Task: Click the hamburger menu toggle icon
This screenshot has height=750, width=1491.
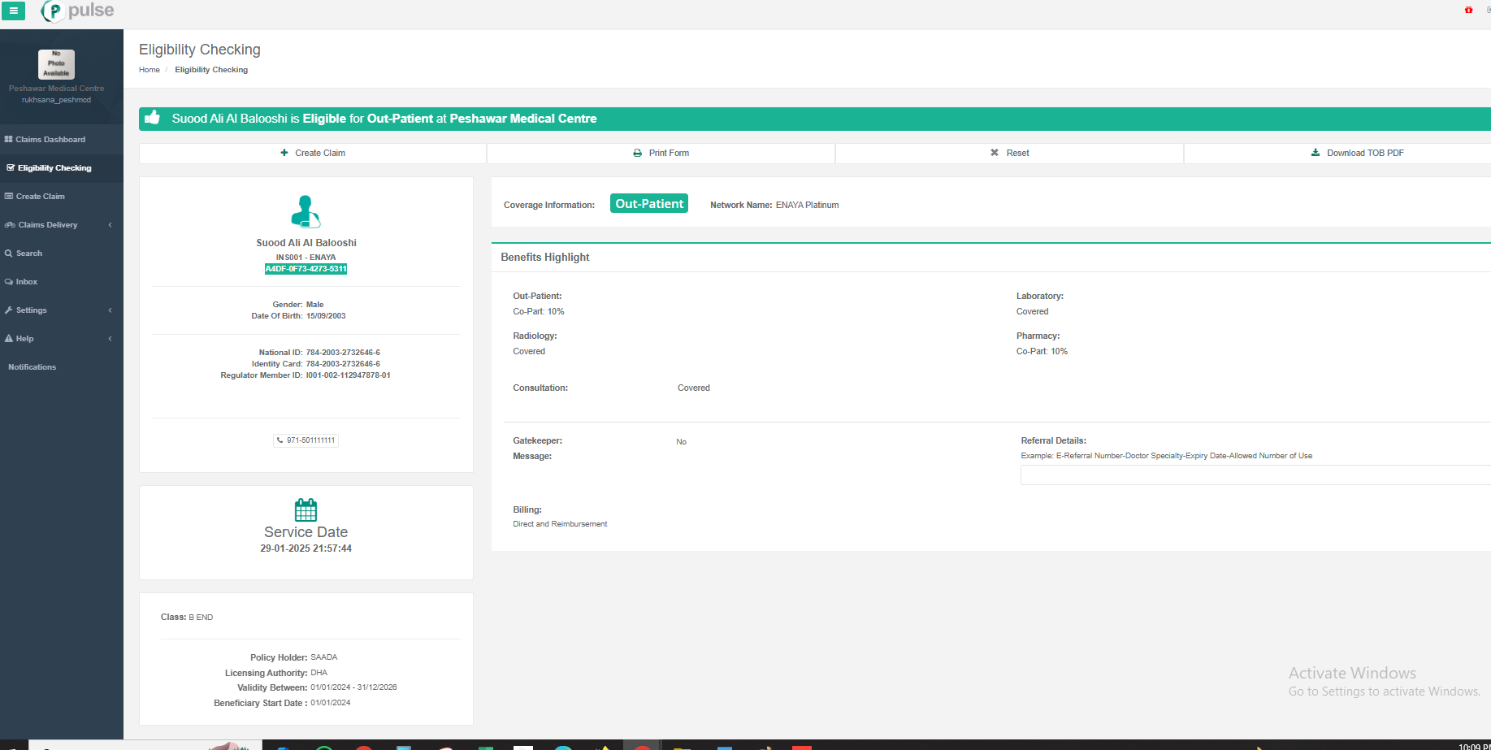Action: pos(13,11)
